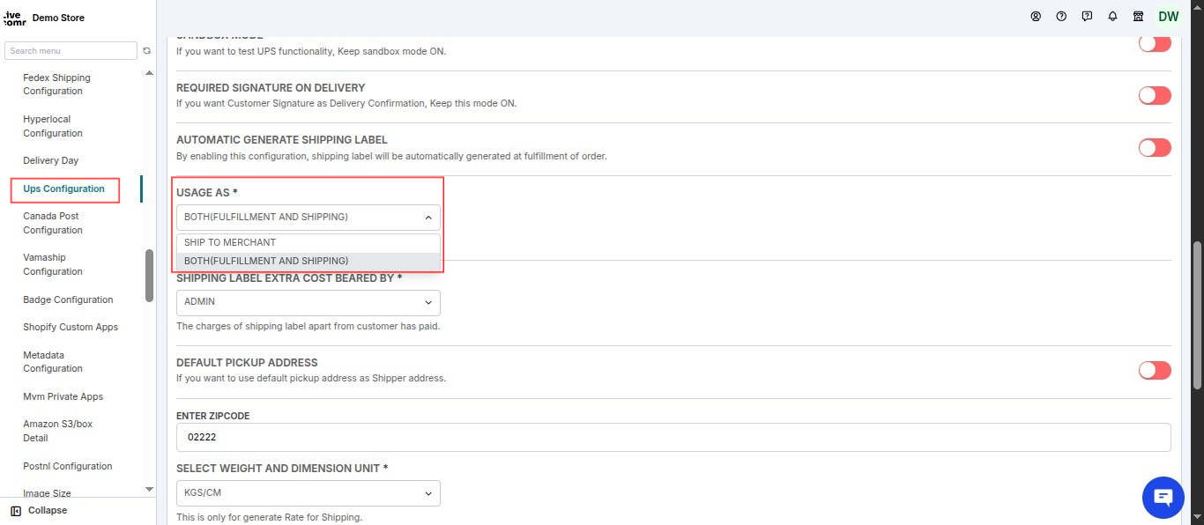Open the notifications bell
Image resolution: width=1204 pixels, height=525 pixels.
click(1112, 17)
